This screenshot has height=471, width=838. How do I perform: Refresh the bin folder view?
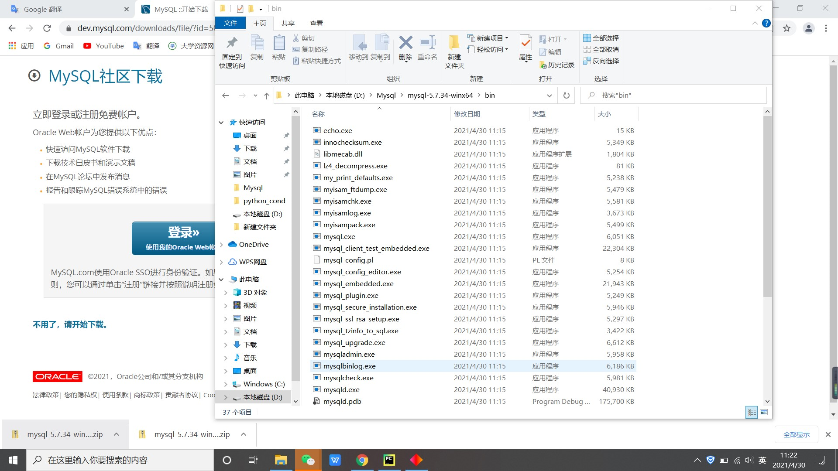pyautogui.click(x=566, y=95)
